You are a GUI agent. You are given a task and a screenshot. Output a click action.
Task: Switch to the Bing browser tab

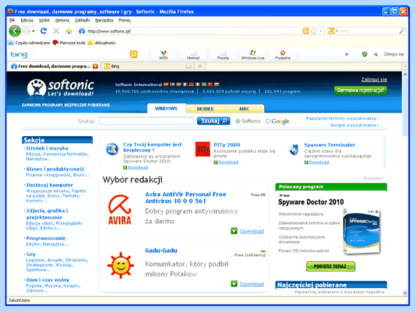(147, 66)
